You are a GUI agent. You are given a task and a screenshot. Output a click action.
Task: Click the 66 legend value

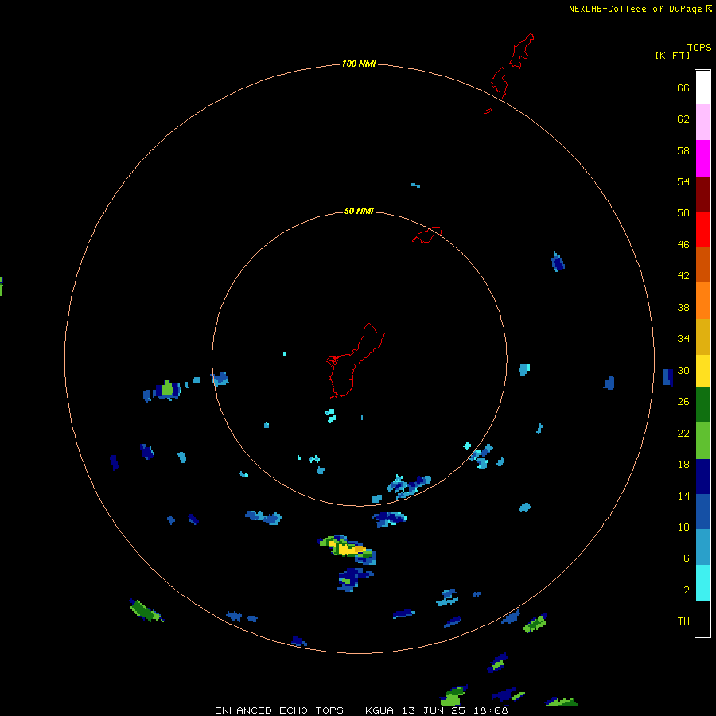[683, 88]
